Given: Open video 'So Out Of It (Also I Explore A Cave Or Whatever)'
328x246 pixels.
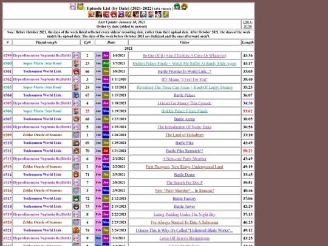Looking at the screenshot, I should click(x=185, y=55).
